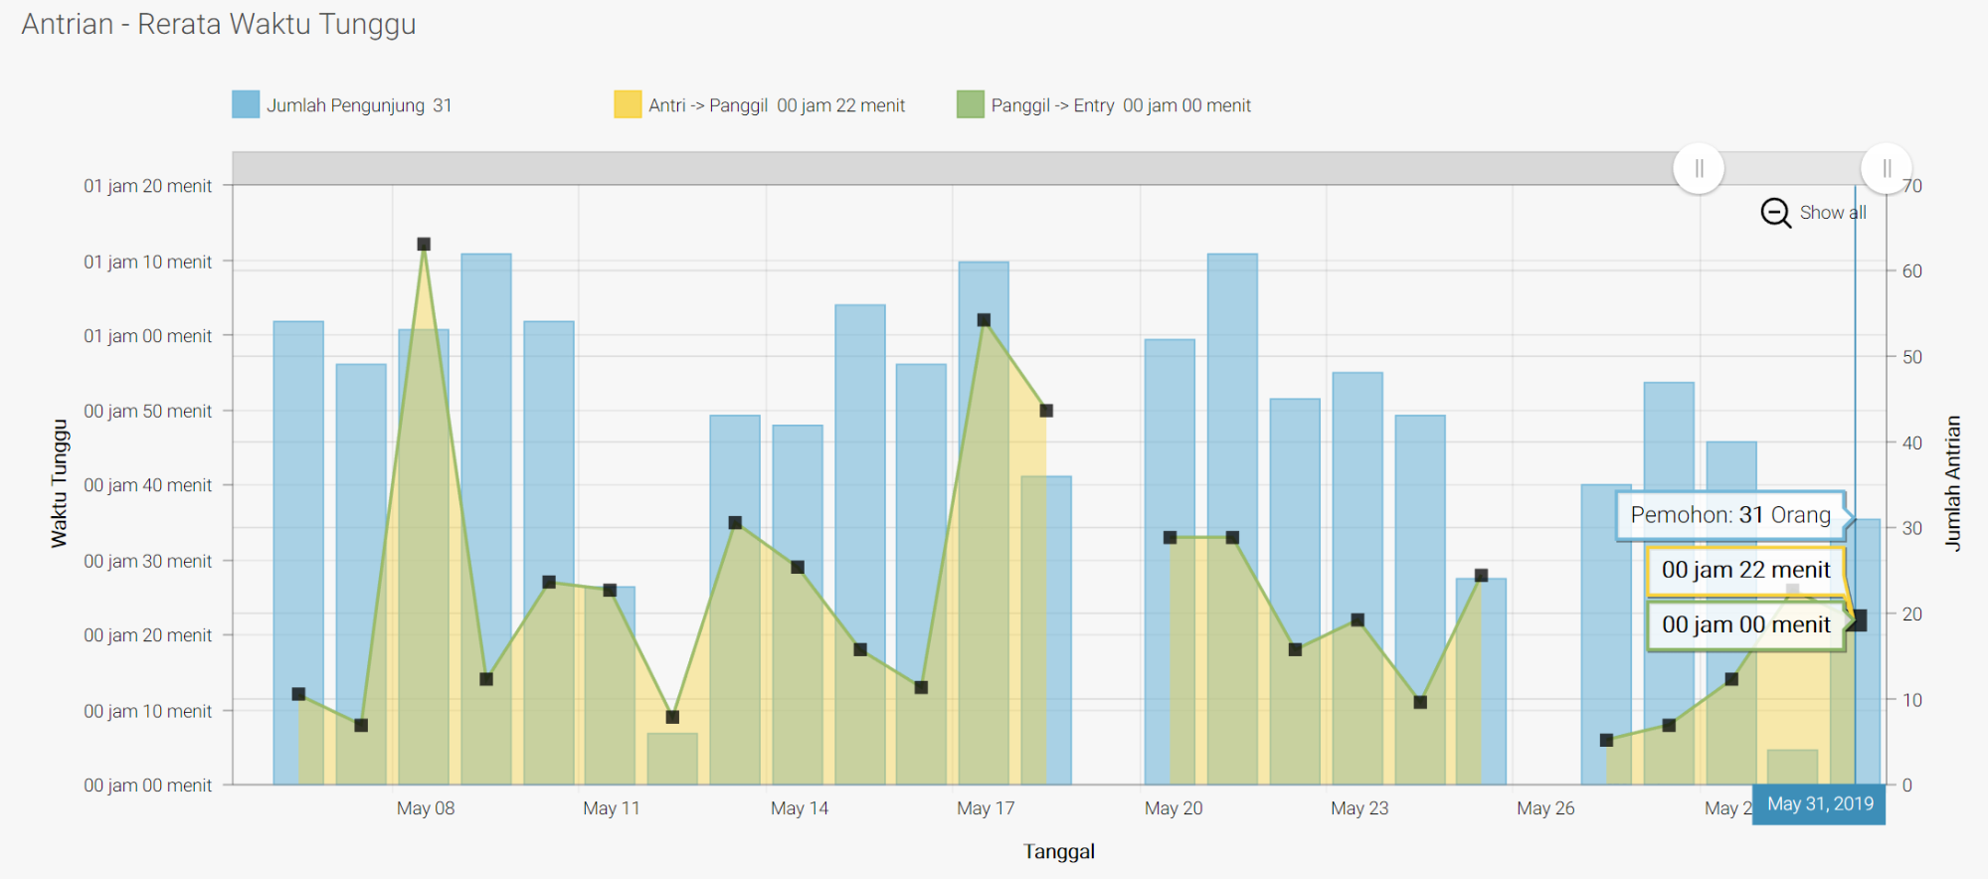The width and height of the screenshot is (1988, 879).
Task: Click the Antrian - Rerata Waktu Tunggu title
Action: (219, 24)
